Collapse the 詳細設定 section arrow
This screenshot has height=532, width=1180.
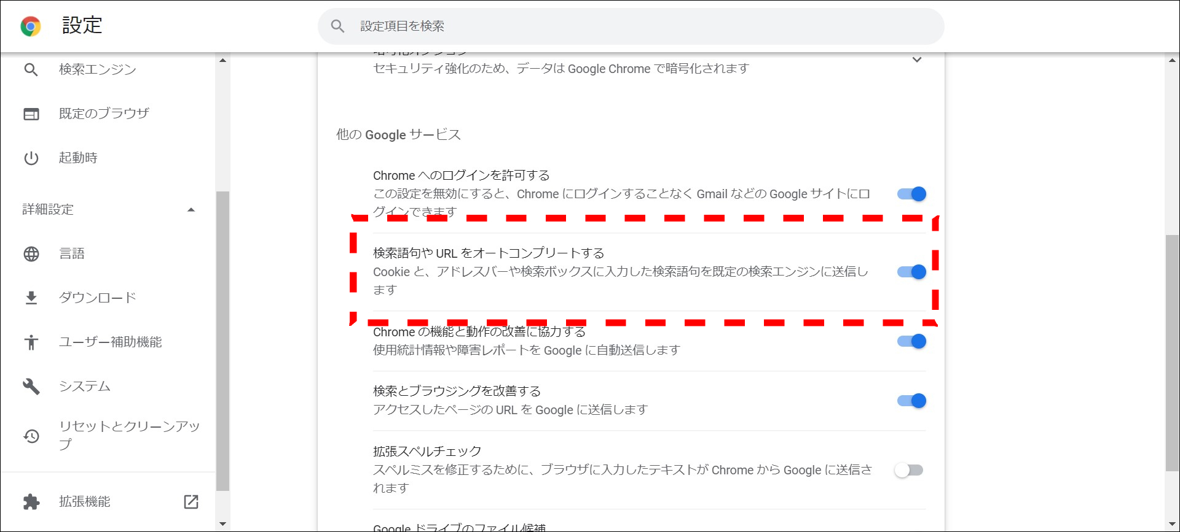[x=191, y=210]
